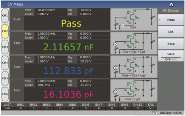Edit Cont Level 1.000 V field
The width and height of the screenshot is (185, 116).
(51, 14)
